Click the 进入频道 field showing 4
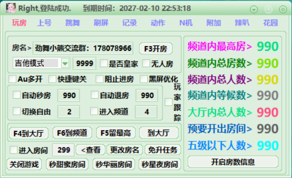292x178 pixels. point(146,112)
